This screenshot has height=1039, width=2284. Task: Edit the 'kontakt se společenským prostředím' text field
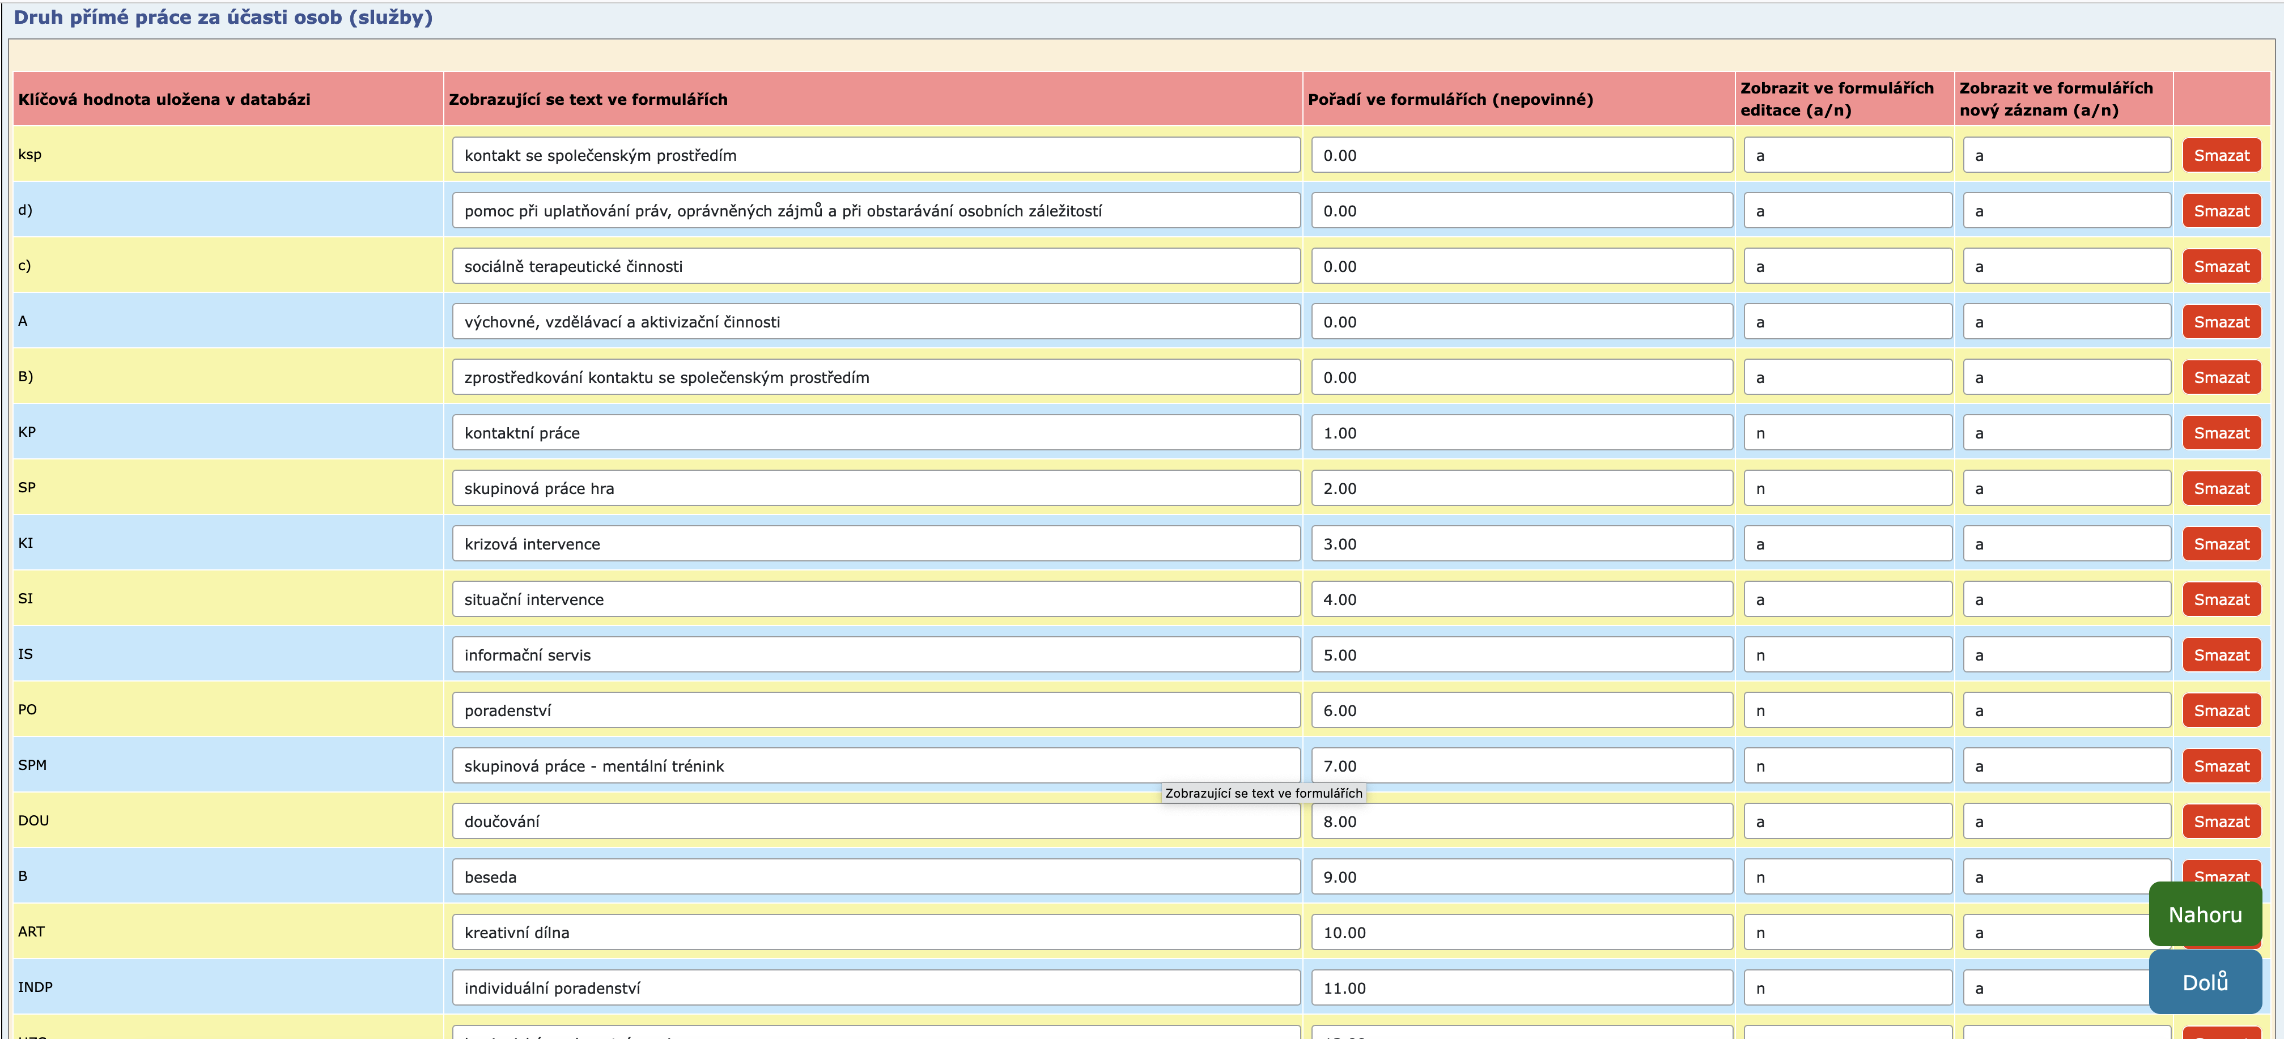point(875,155)
